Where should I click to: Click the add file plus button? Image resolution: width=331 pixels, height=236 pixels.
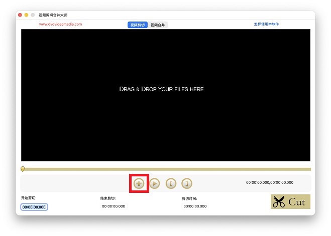[x=139, y=183]
